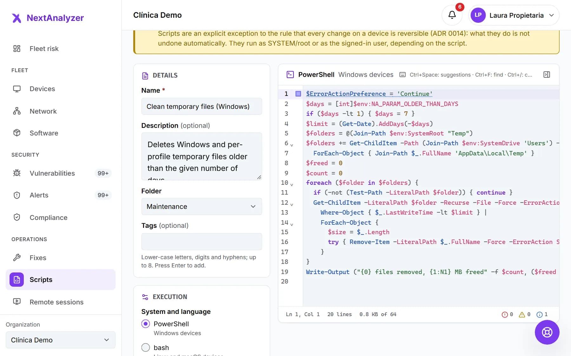Image resolution: width=571 pixels, height=356 pixels.
Task: Open notifications bell with 6 alerts
Action: [x=452, y=15]
